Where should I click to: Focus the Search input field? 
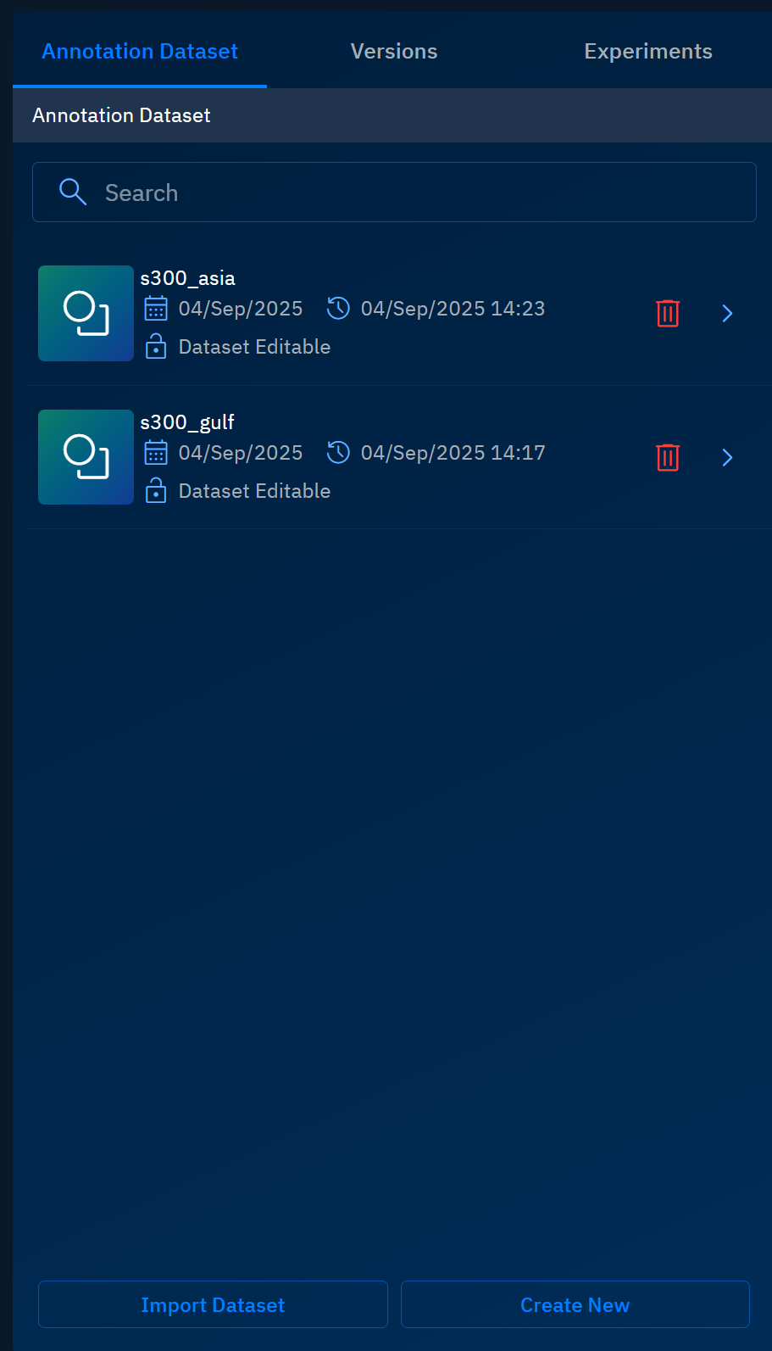(x=394, y=192)
